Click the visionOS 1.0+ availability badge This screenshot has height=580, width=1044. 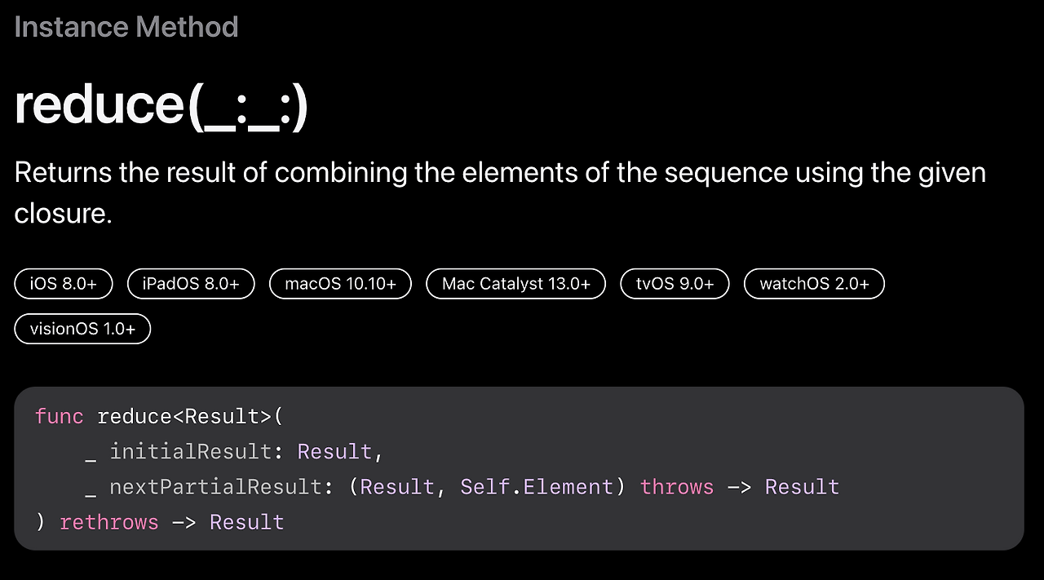pyautogui.click(x=82, y=330)
